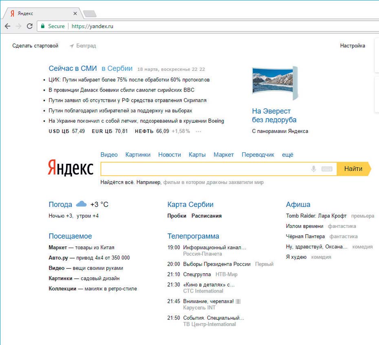Open the Телепрограмма heading

(193, 236)
